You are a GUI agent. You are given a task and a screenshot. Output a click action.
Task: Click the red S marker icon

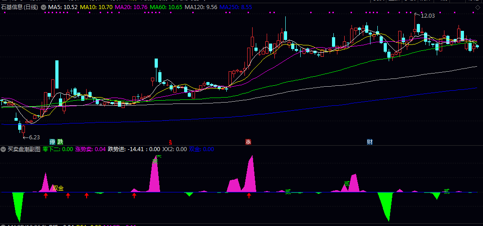tap(170, 142)
